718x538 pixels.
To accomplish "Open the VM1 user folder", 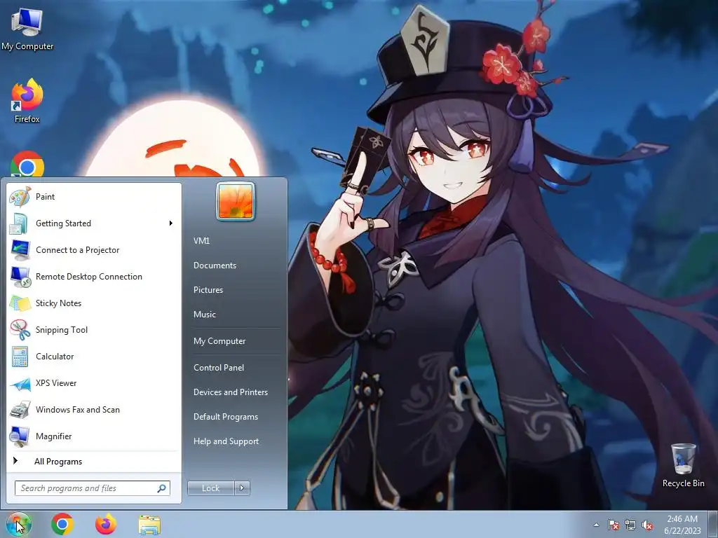I will point(201,241).
